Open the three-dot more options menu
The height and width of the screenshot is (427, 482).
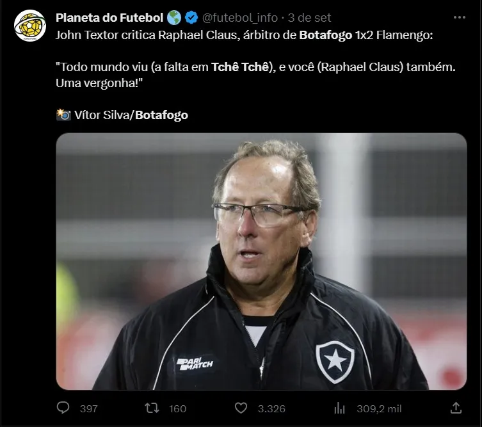[x=459, y=17]
